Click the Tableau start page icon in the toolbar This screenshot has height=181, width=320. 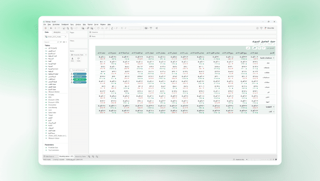[x=45, y=28]
